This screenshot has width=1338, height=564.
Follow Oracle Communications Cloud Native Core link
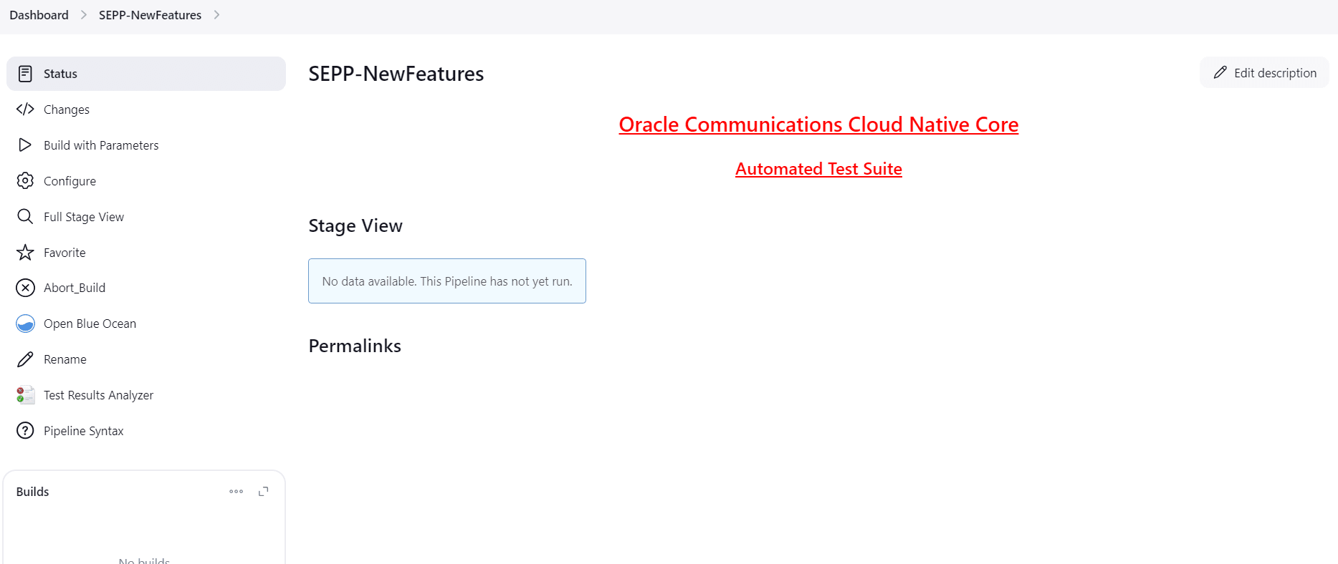pos(818,125)
